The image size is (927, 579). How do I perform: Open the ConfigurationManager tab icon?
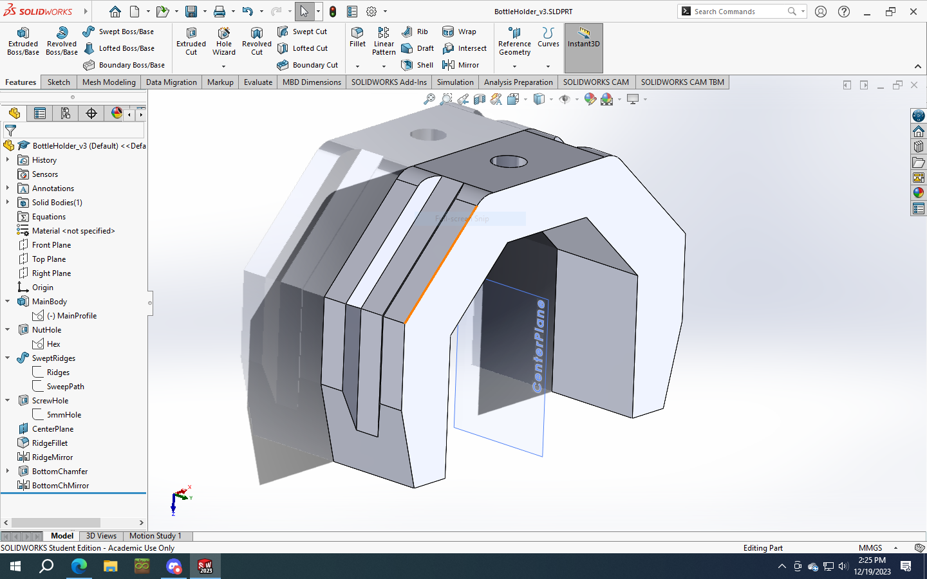pyautogui.click(x=66, y=113)
